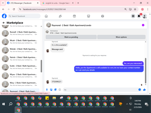Switch to english to urdu Google tab
This screenshot has height=113, width=151.
[58, 3]
